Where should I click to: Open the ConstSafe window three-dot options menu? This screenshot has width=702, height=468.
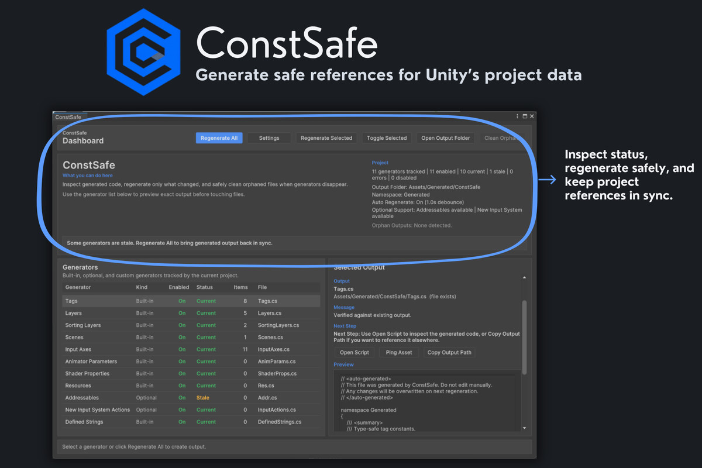click(x=517, y=116)
